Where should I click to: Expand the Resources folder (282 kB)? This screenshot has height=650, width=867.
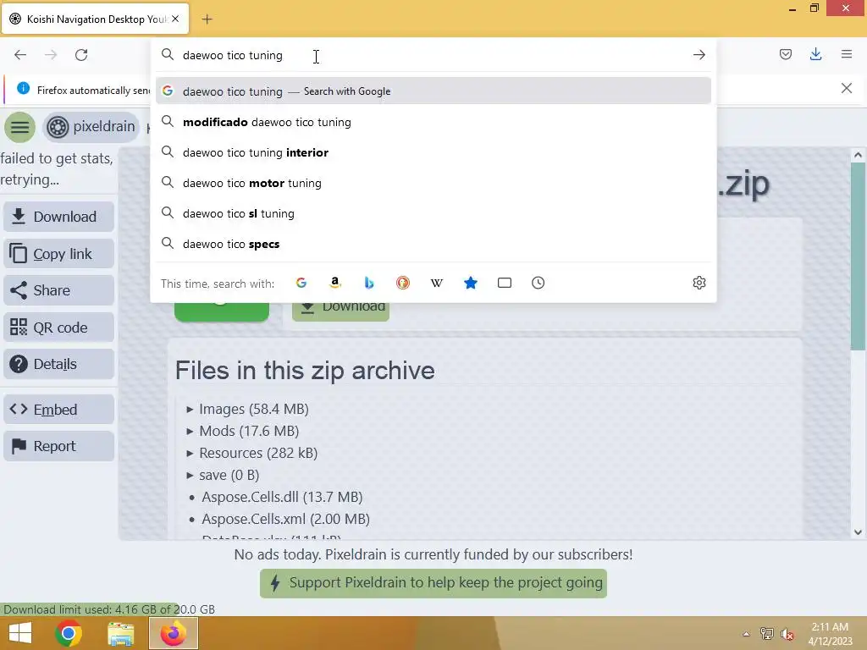[252, 454]
